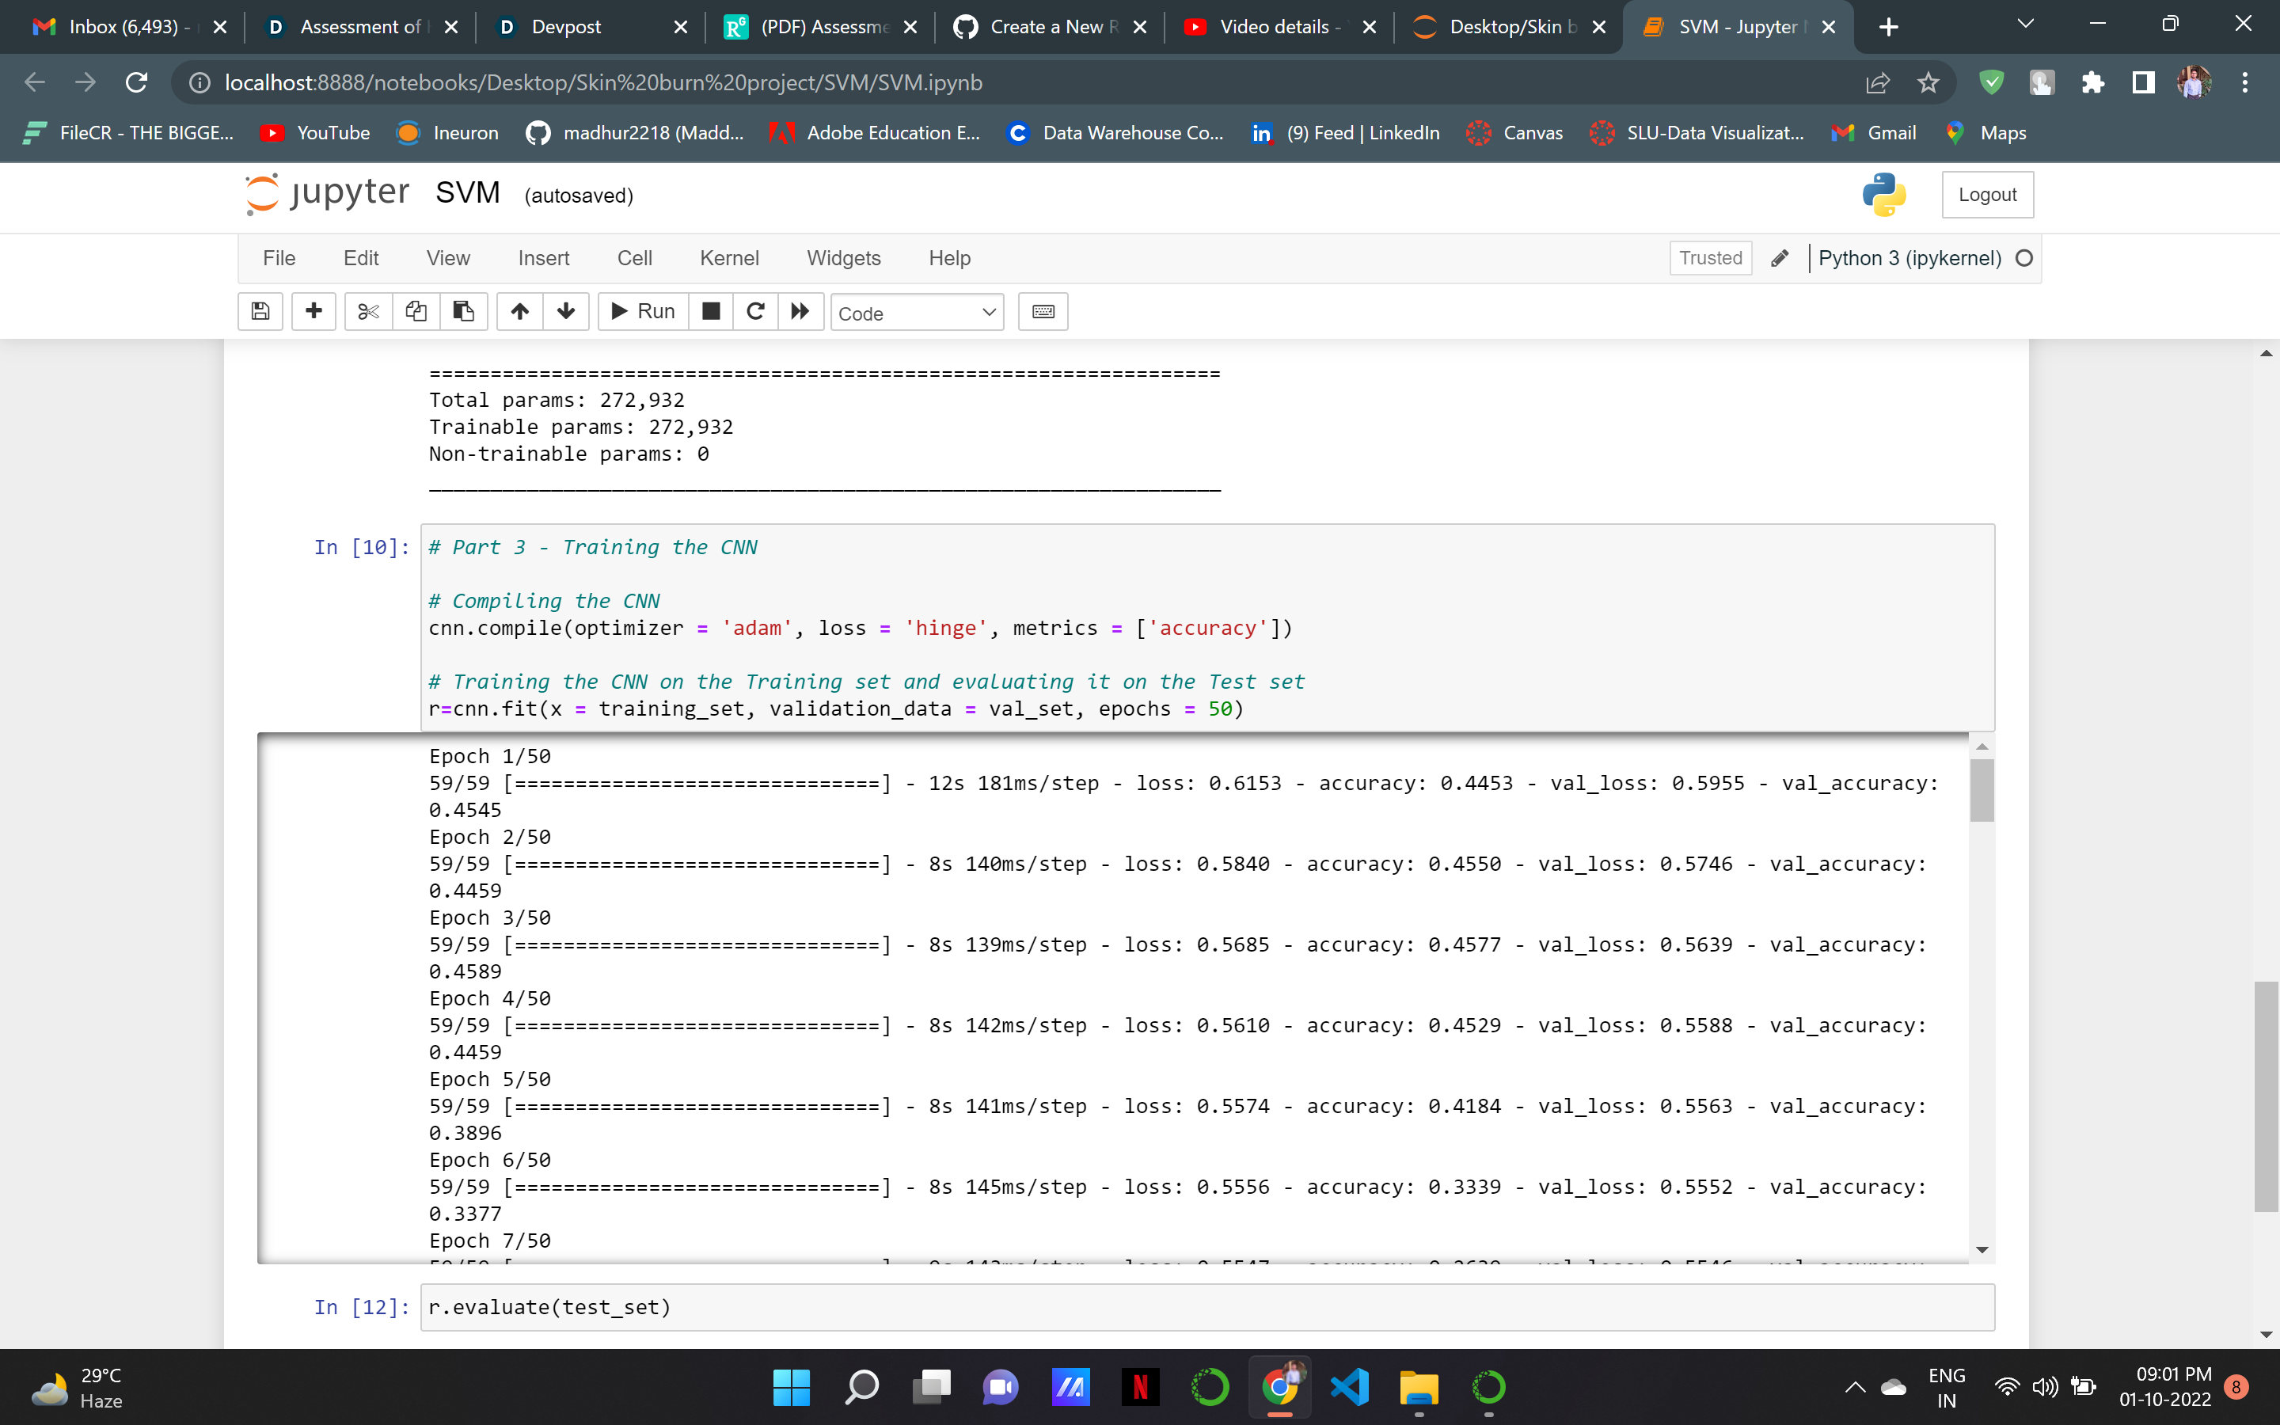Move selected cell up arrow
Screen dimensions: 2280x1425
(519, 311)
